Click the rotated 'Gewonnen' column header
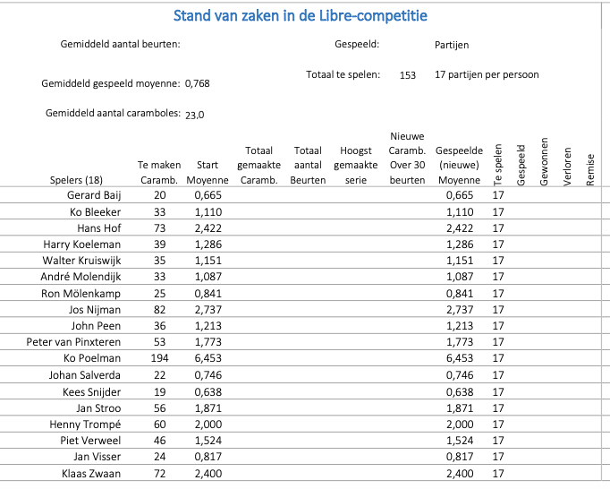This screenshot has height=489, width=610. [x=544, y=162]
